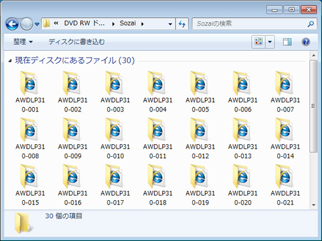Select the AWDLP310-005 folder icon
Image resolution: width=322 pixels, height=241 pixels.
[199, 83]
